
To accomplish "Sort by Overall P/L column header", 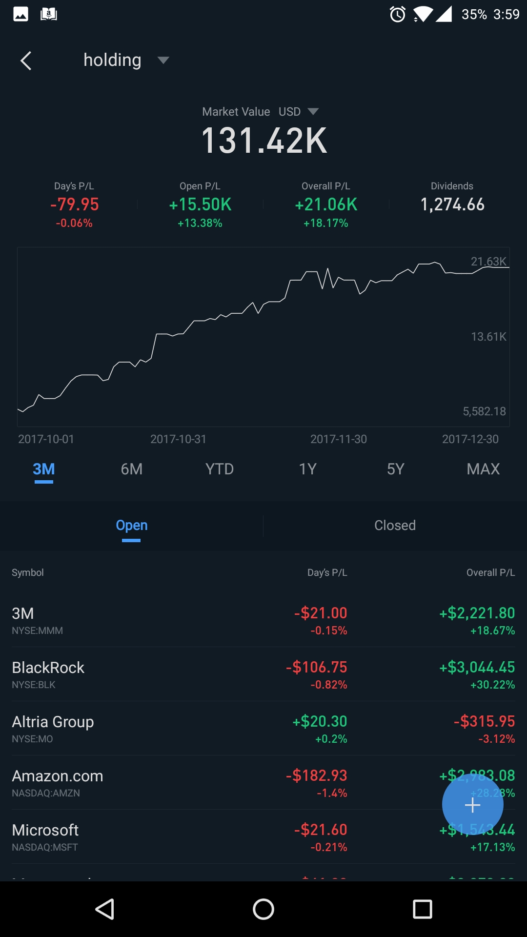I will pyautogui.click(x=490, y=572).
